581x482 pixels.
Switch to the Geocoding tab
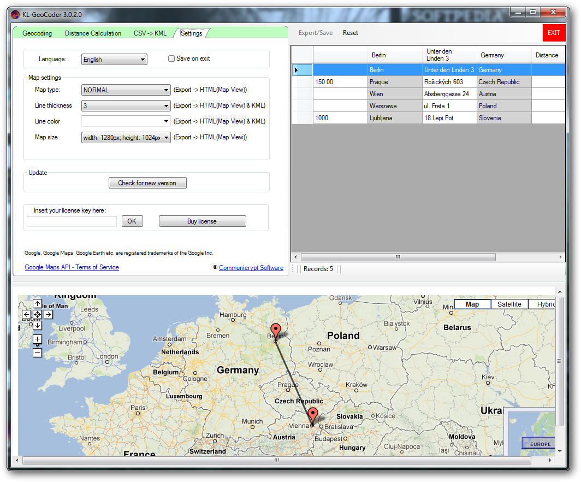pos(37,33)
